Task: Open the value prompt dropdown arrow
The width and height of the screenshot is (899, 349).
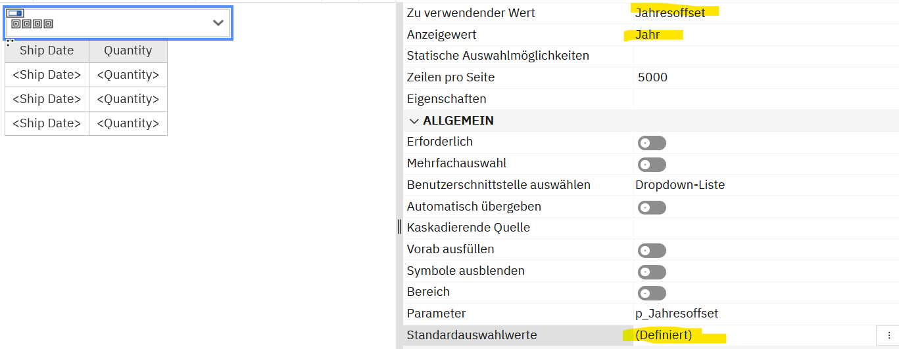Action: click(218, 23)
